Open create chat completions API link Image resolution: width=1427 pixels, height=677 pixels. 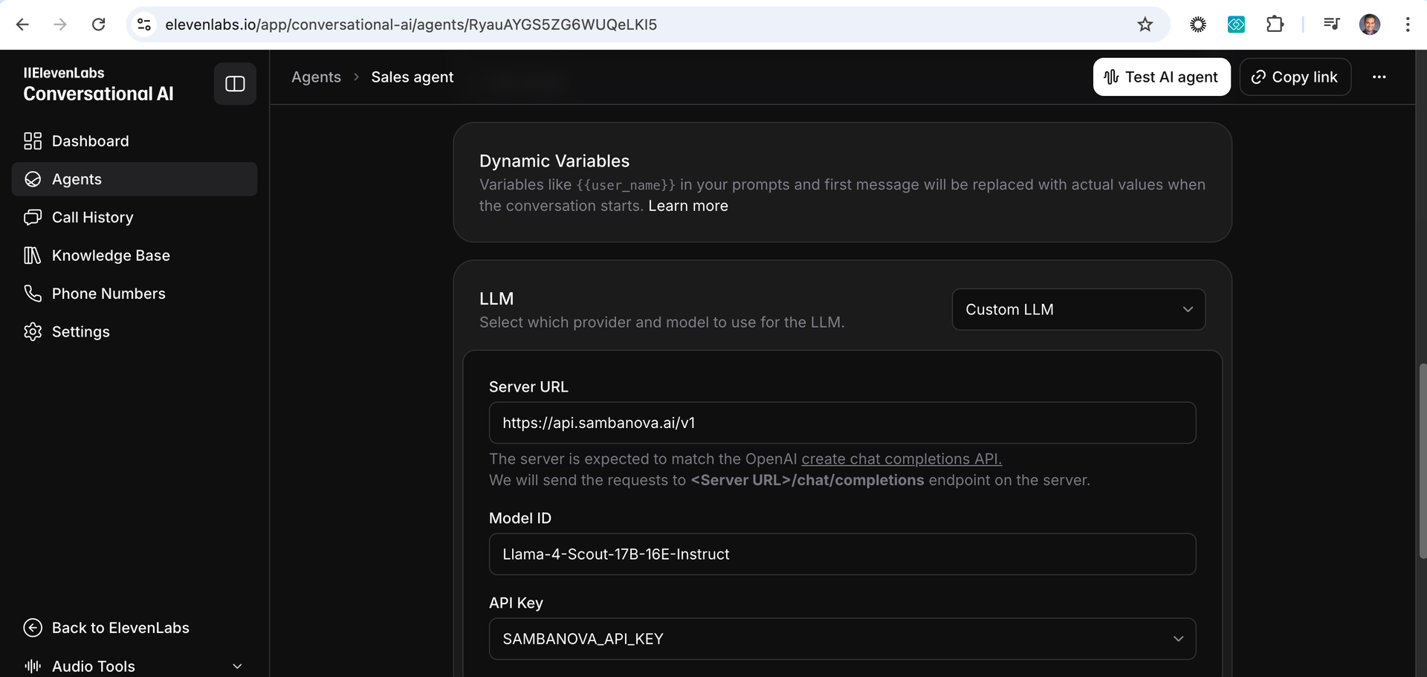[x=902, y=459]
